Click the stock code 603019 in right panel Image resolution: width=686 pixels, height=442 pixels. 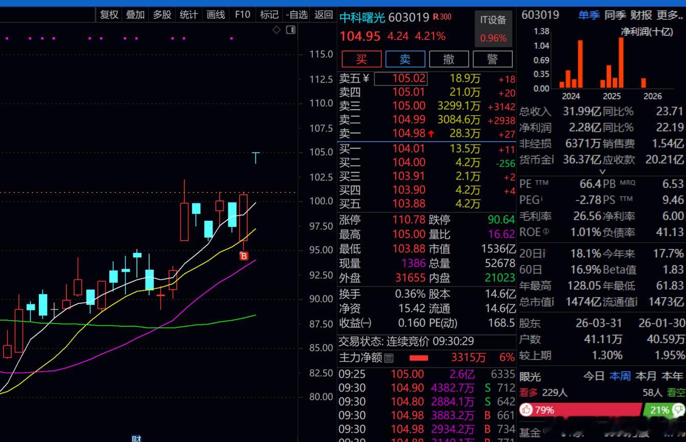(x=540, y=15)
